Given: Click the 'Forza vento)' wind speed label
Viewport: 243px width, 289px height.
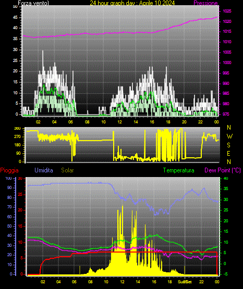Looking at the screenshot, I should (33, 3).
